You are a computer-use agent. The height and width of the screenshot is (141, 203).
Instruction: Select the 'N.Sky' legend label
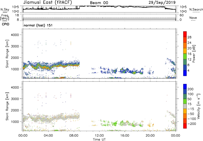[5, 9]
